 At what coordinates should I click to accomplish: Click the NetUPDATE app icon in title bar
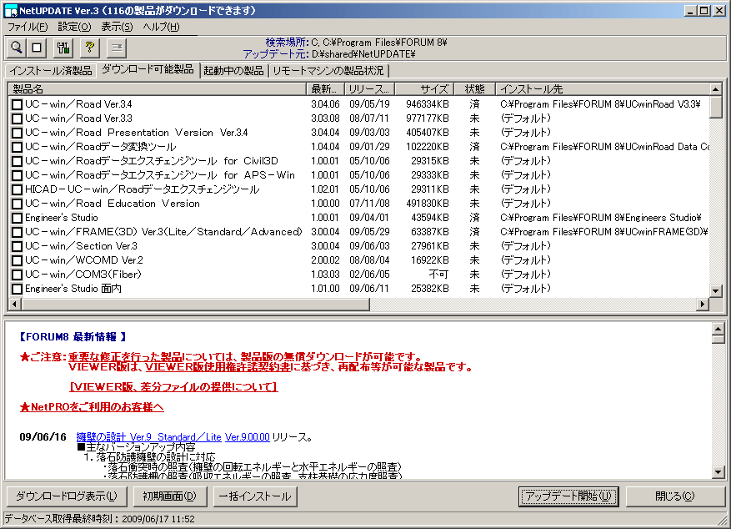tap(10, 10)
